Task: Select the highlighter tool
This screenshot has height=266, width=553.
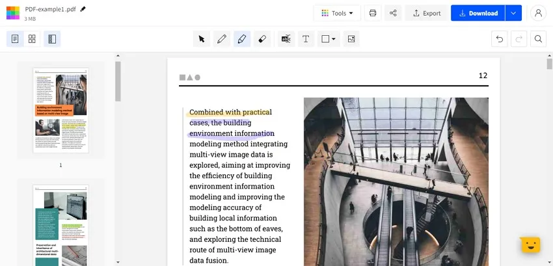Action: click(x=242, y=39)
